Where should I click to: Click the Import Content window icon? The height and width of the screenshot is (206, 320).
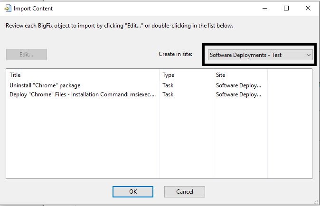[8, 9]
